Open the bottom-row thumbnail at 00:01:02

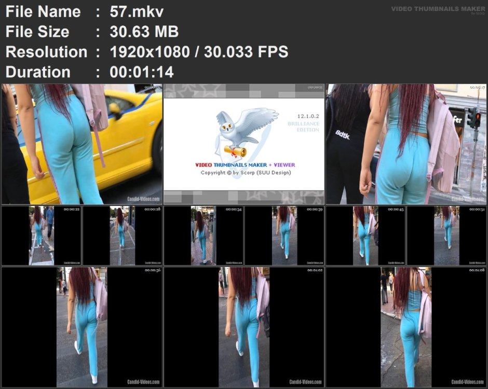pyautogui.click(x=244, y=327)
